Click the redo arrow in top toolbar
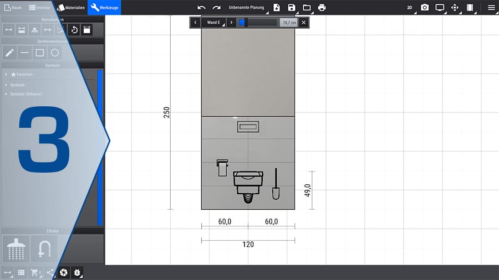This screenshot has width=499, height=280. coord(216,7)
